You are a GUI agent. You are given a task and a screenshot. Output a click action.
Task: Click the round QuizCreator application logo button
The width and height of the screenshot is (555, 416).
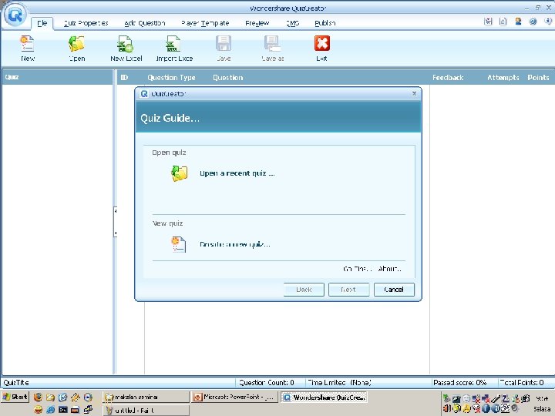tap(15, 15)
